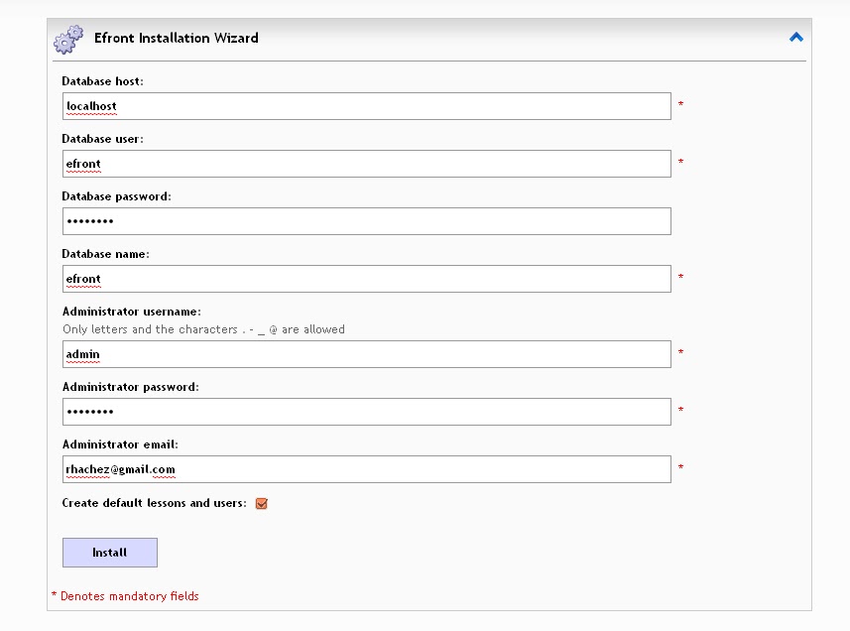This screenshot has height=631, width=850.
Task: Click the asterisk beside Administrator email
Action: point(680,466)
